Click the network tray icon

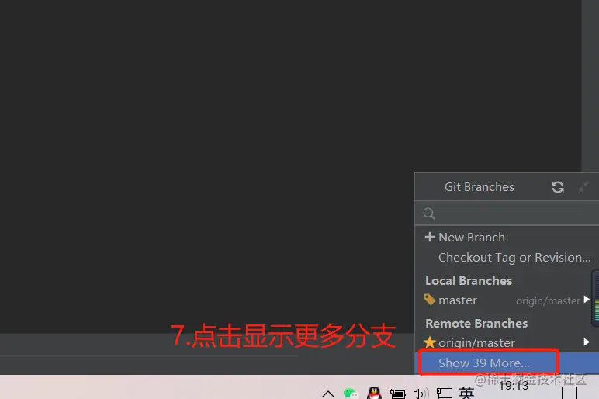point(445,394)
